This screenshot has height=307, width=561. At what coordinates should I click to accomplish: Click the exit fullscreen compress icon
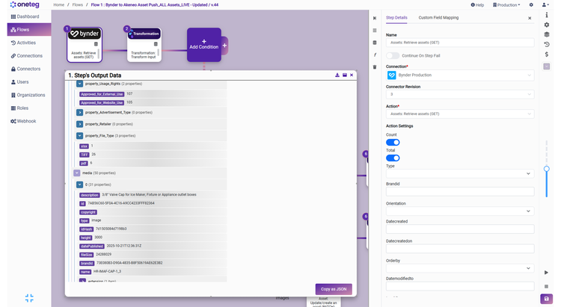coord(29,298)
